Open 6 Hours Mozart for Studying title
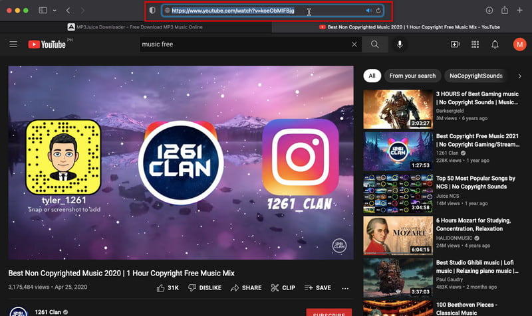 (x=473, y=224)
